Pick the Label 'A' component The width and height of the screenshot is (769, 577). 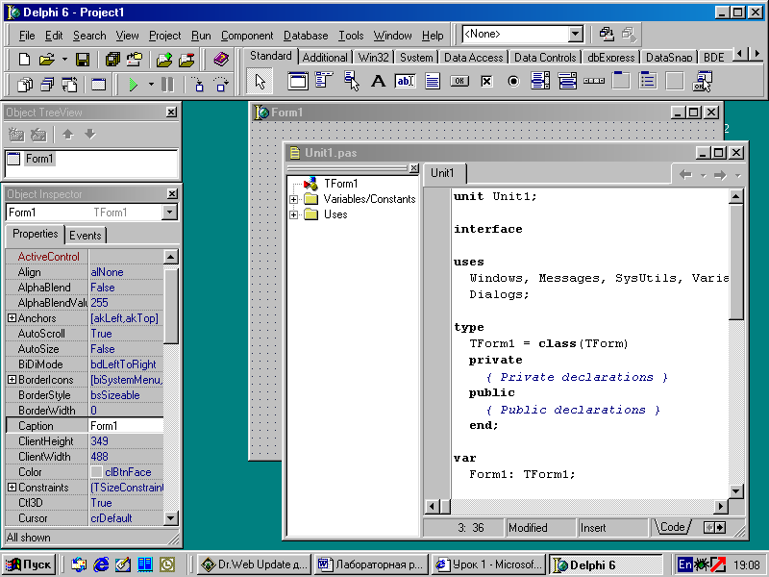click(x=378, y=81)
